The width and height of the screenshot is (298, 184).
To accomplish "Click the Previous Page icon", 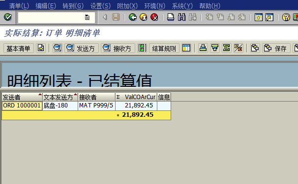I will click(220, 17).
